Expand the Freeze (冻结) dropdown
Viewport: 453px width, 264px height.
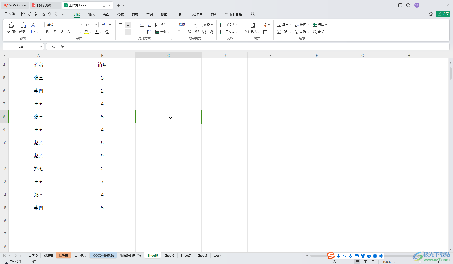click(x=326, y=25)
